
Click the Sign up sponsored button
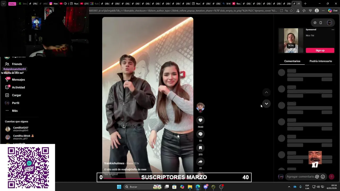coord(320,50)
